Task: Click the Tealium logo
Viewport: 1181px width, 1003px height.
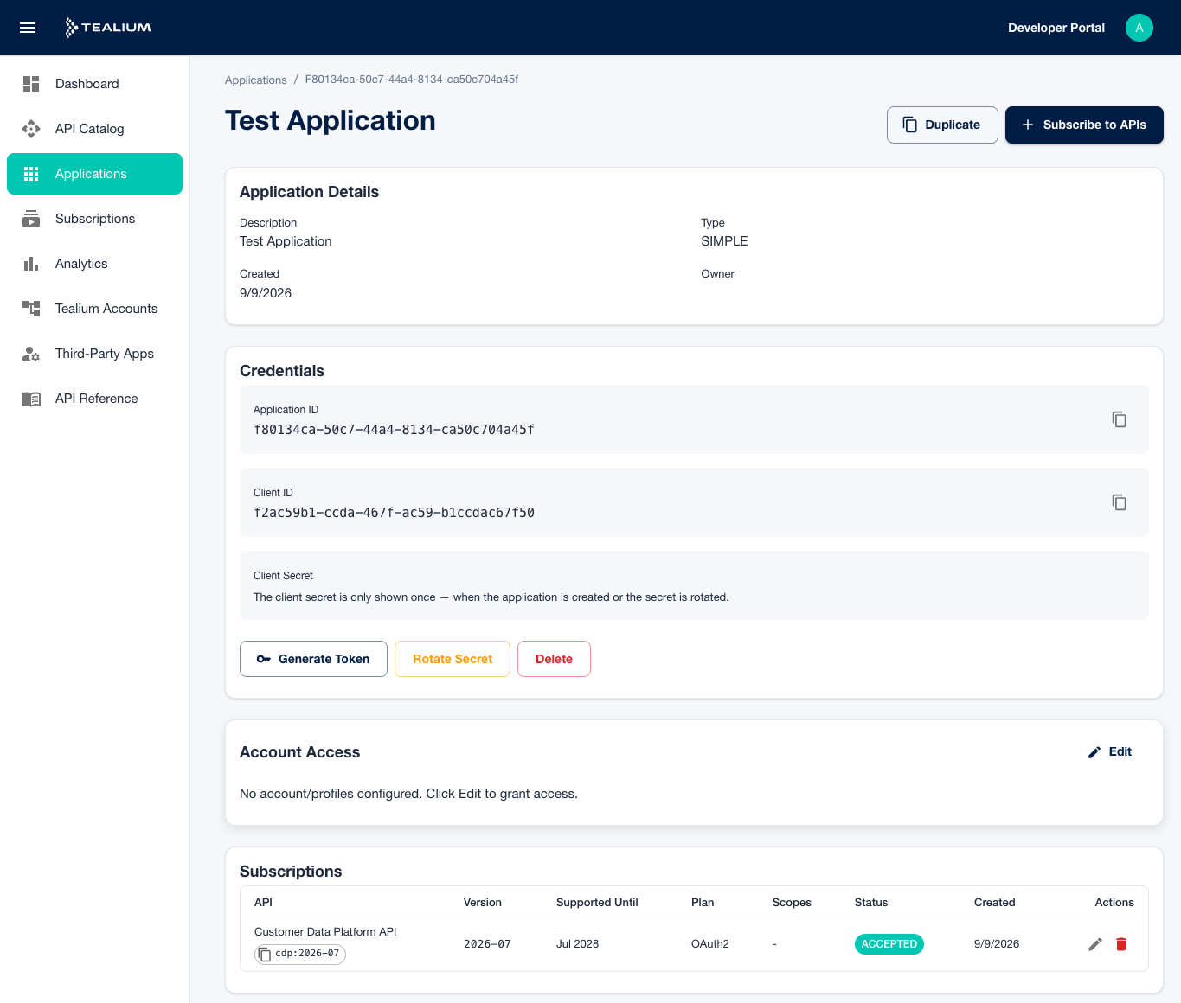Action: click(108, 28)
